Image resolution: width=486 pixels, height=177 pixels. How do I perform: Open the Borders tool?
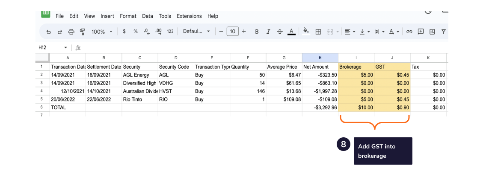318,32
